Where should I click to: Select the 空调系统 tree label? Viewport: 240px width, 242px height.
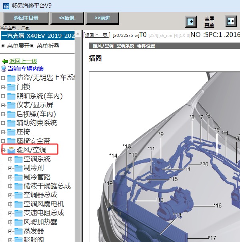37,159
